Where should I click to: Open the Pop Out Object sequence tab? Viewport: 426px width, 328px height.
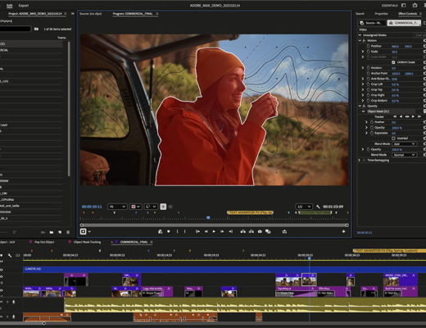pyautogui.click(x=44, y=242)
